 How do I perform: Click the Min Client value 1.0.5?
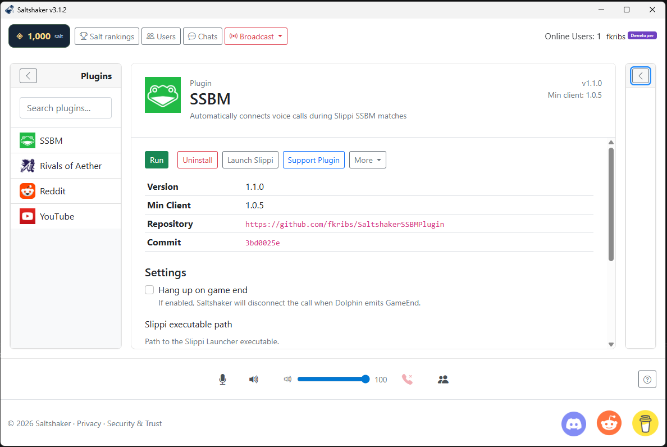pyautogui.click(x=254, y=206)
